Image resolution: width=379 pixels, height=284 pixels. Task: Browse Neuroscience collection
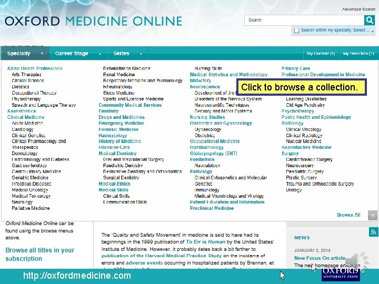pos(205,87)
